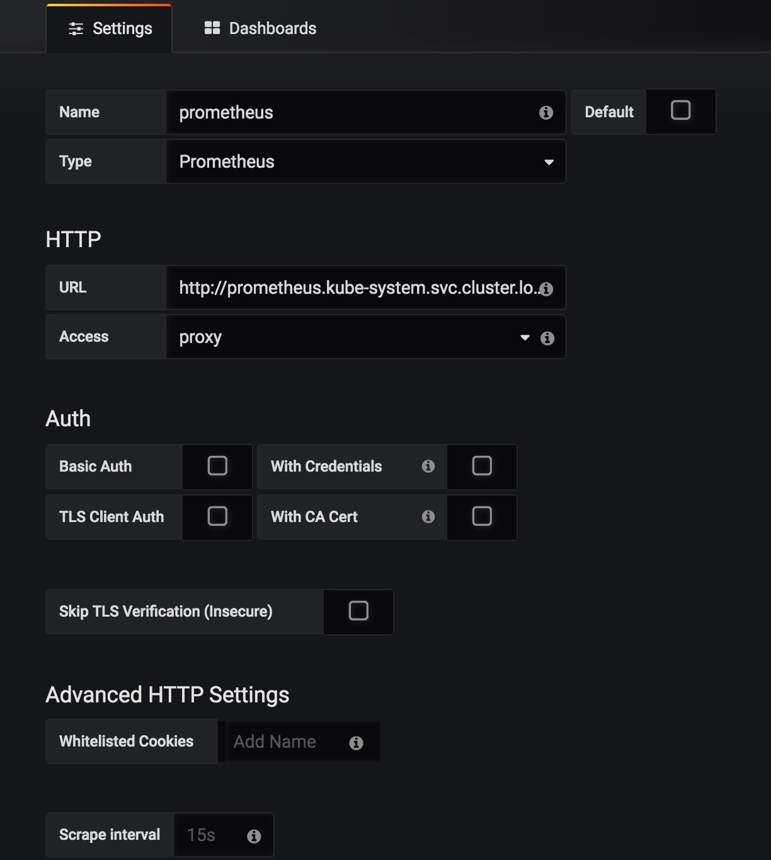Viewport: 771px width, 860px height.
Task: Click the URL input field
Action: pyautogui.click(x=366, y=288)
